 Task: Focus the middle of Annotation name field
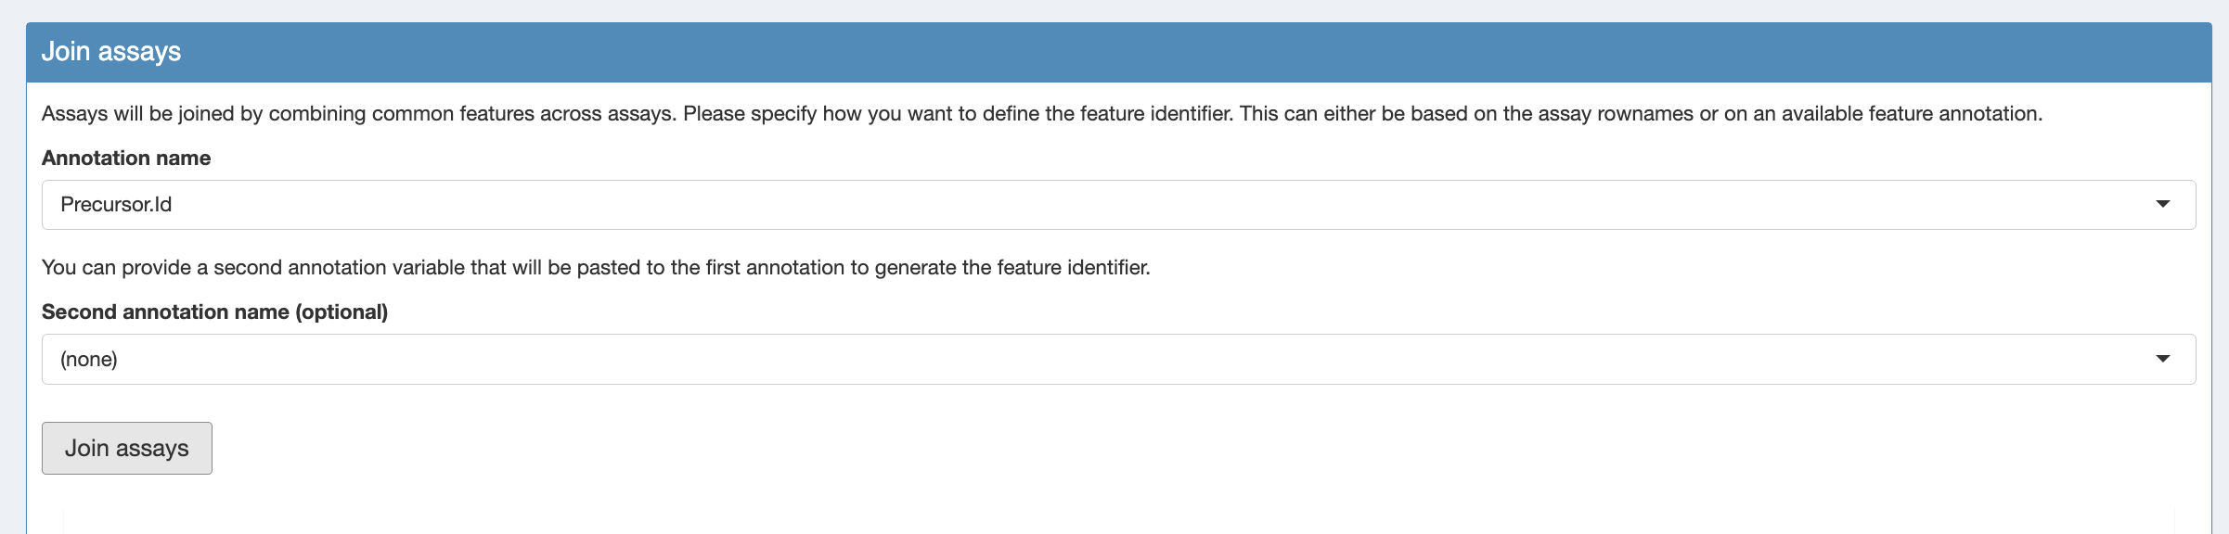pyautogui.click(x=1118, y=205)
